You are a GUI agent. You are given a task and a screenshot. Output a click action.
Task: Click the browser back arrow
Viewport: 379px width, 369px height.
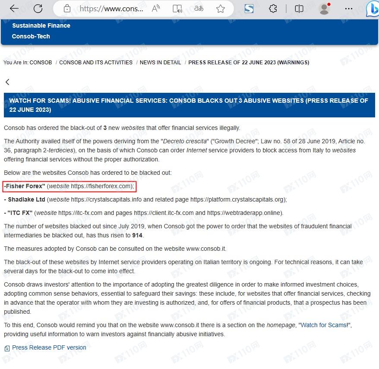coord(14,9)
